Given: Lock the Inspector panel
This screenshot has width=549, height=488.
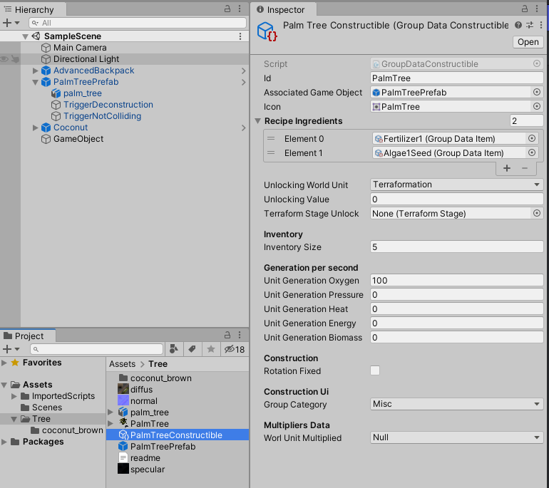Looking at the screenshot, I should tap(525, 9).
